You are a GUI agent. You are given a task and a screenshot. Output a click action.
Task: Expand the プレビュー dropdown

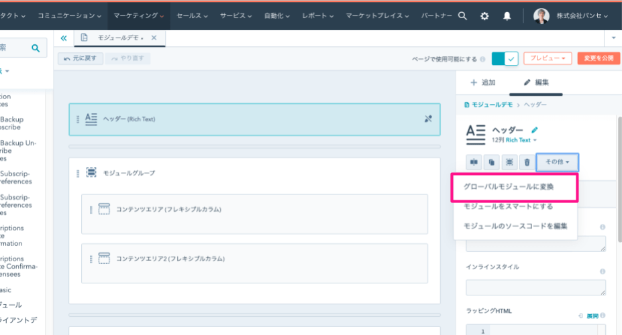click(x=548, y=59)
